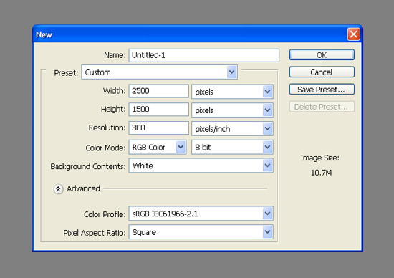This screenshot has height=278, width=394.
Task: Click in the Name field Untitled-1
Action: (x=203, y=55)
